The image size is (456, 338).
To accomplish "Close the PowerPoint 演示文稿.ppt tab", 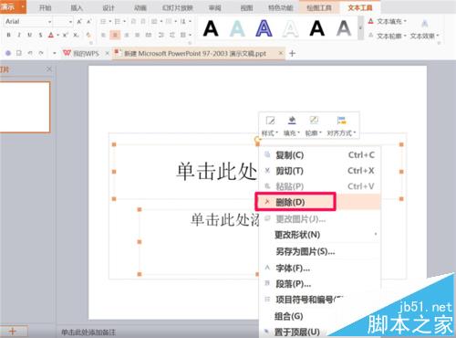I will (x=281, y=53).
